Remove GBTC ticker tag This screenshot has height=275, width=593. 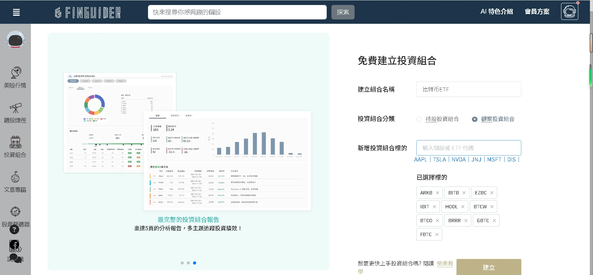point(494,221)
